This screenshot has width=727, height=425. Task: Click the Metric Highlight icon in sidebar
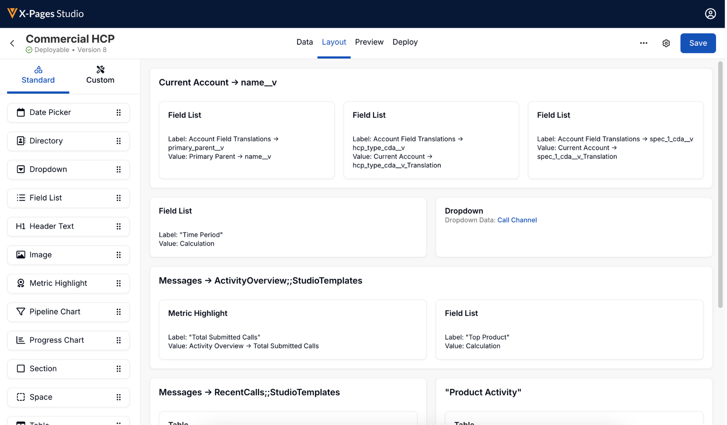click(x=20, y=283)
